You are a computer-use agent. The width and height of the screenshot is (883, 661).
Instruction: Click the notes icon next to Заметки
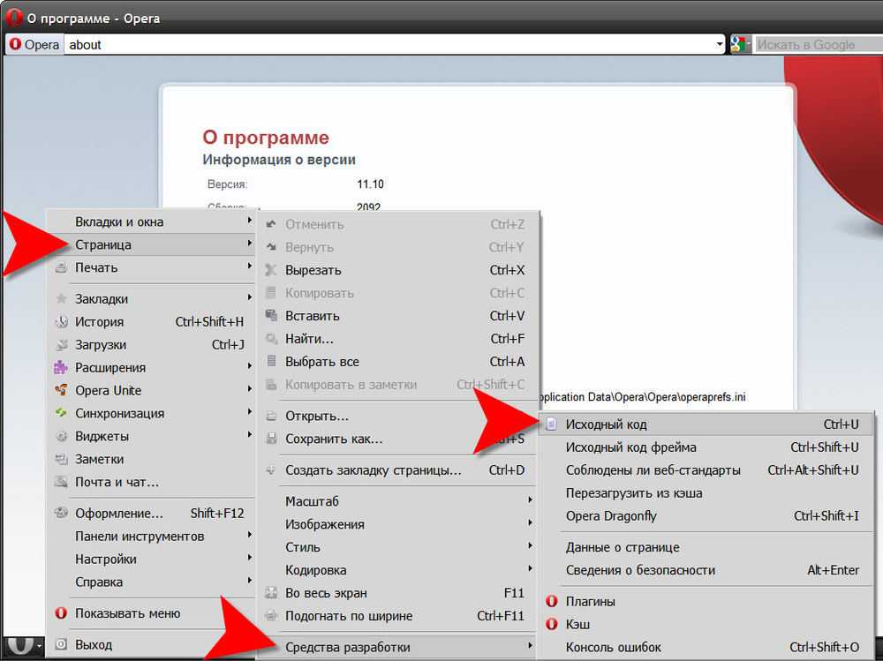tap(62, 460)
